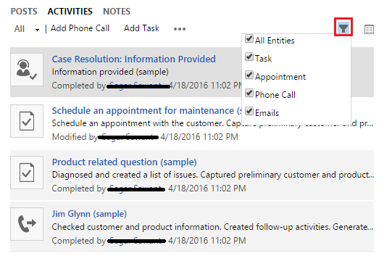The image size is (392, 269).
Task: Click Add Phone Call
Action: (x=80, y=28)
